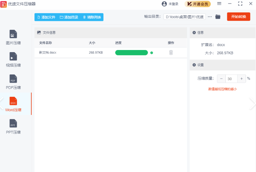
Task: Minimize the compressor window
Action: point(230,4)
